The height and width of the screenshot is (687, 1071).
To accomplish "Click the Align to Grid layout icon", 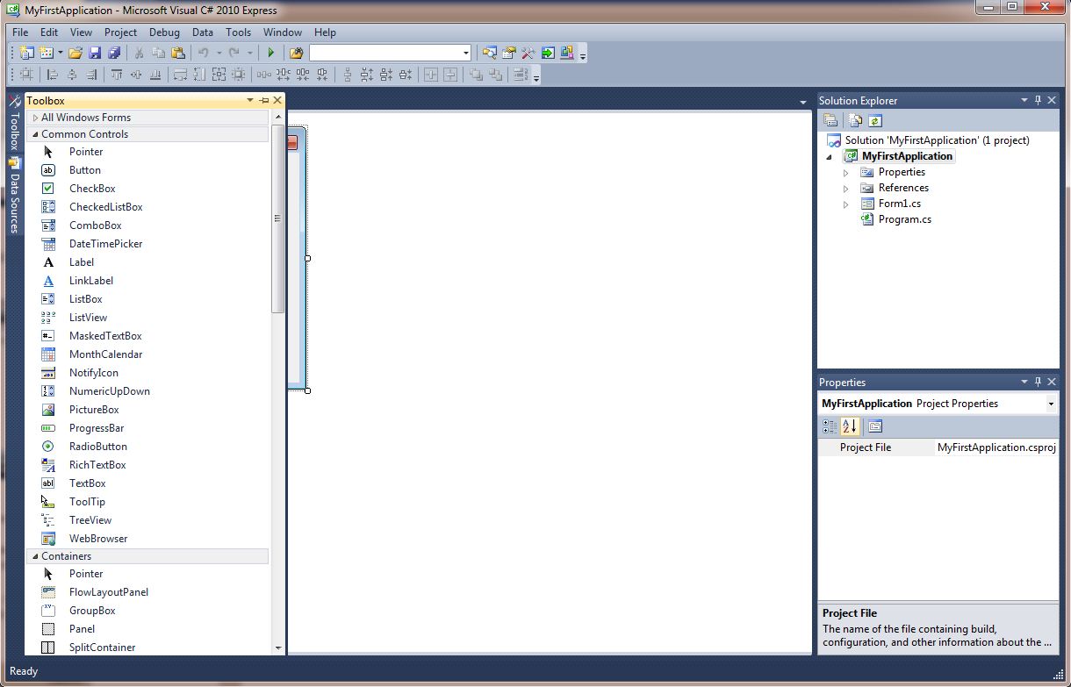I will pos(26,75).
